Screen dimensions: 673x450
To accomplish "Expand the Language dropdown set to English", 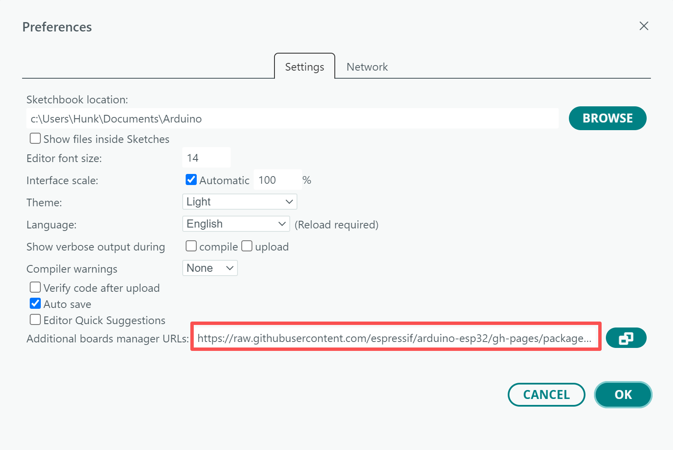I will click(x=236, y=224).
